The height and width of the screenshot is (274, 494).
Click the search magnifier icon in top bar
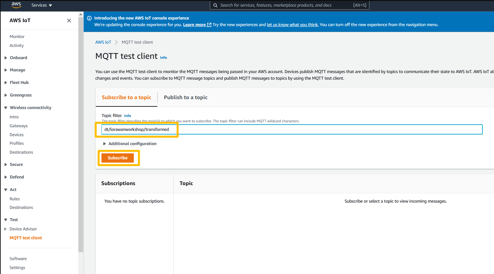(x=215, y=5)
